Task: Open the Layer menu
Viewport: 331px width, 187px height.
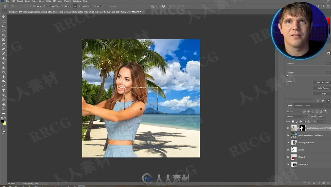Action: pos(28,1)
